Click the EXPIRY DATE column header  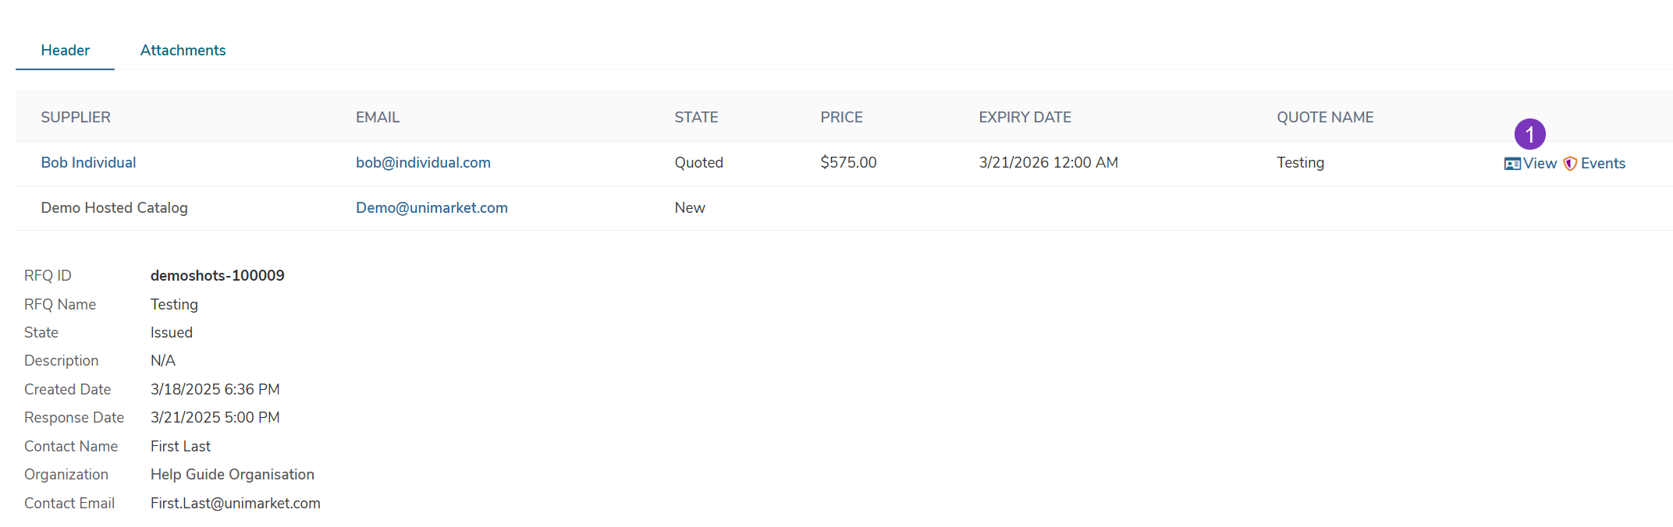click(1025, 118)
